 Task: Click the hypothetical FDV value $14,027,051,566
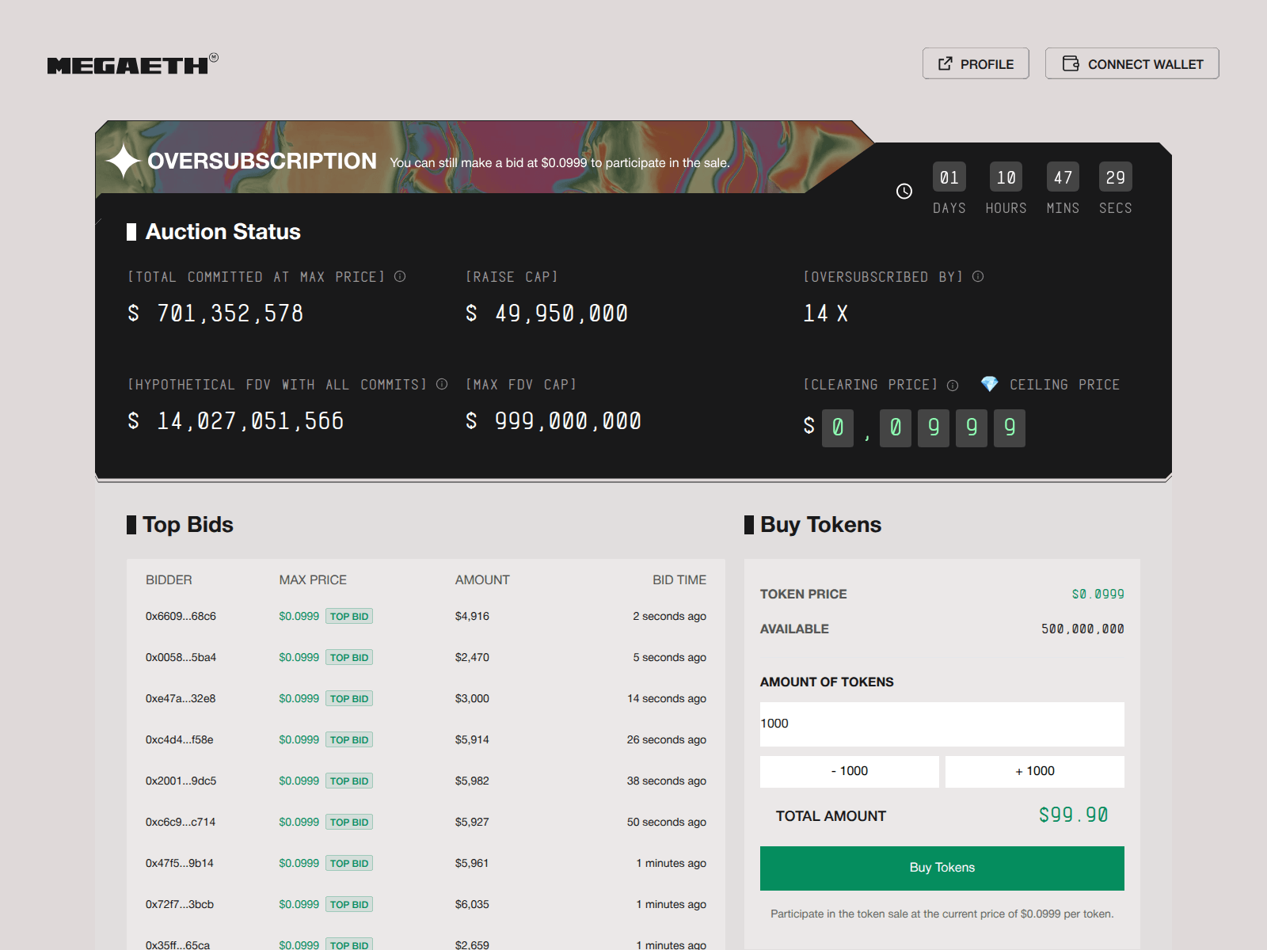[x=236, y=421]
